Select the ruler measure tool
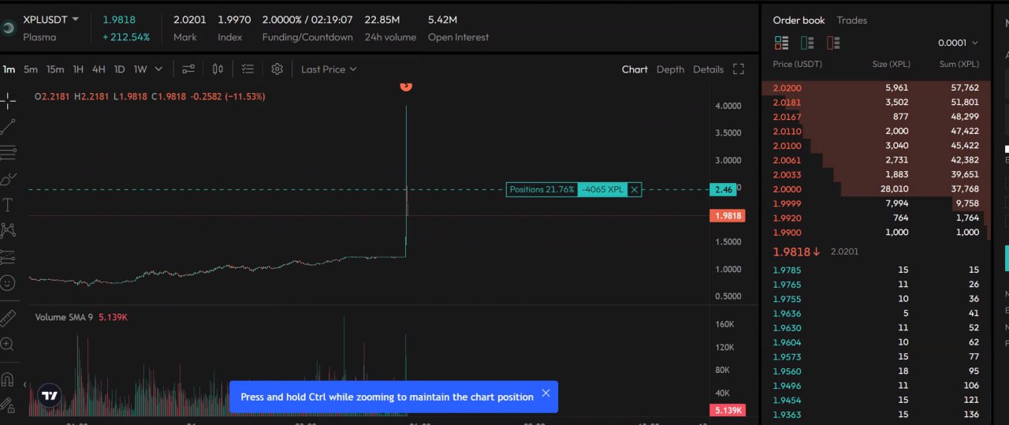 [x=8, y=319]
